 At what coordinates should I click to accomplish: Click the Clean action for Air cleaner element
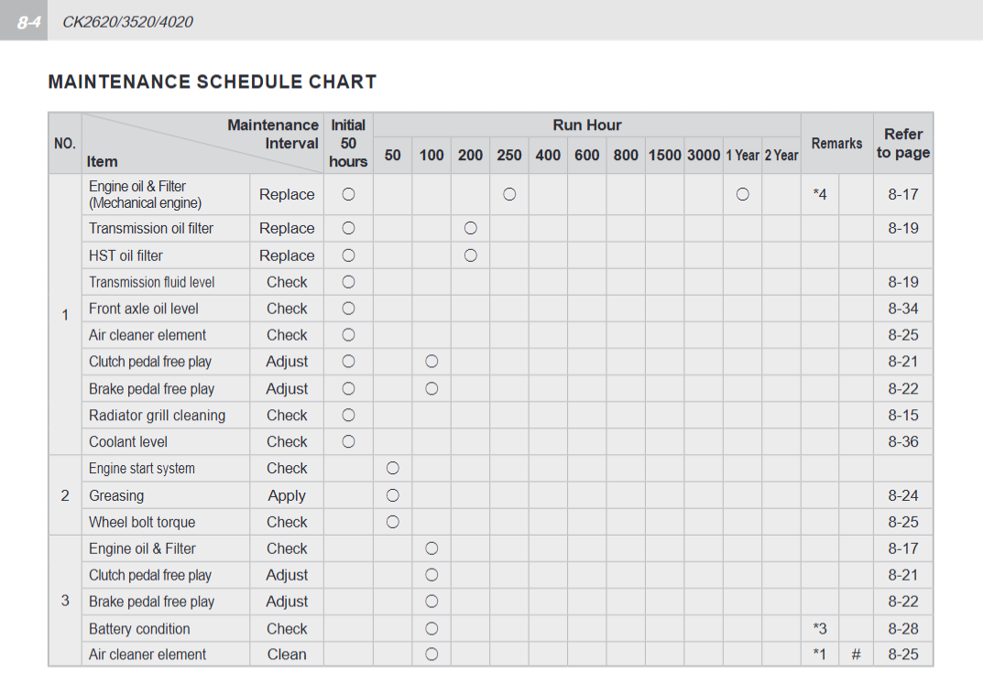click(287, 655)
